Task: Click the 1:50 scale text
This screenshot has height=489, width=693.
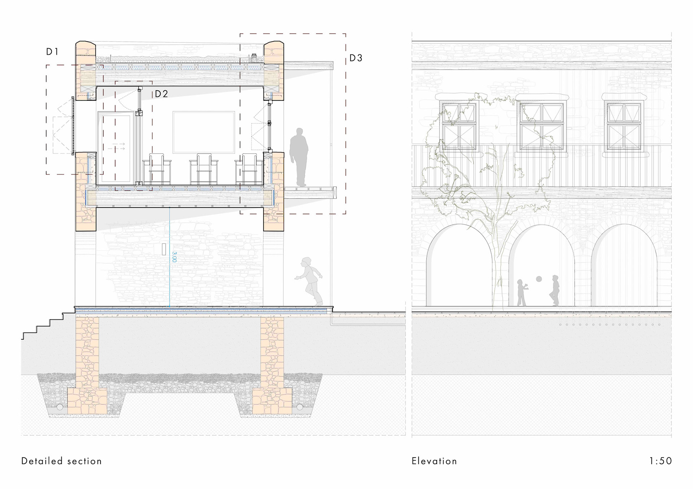Action: tap(660, 461)
